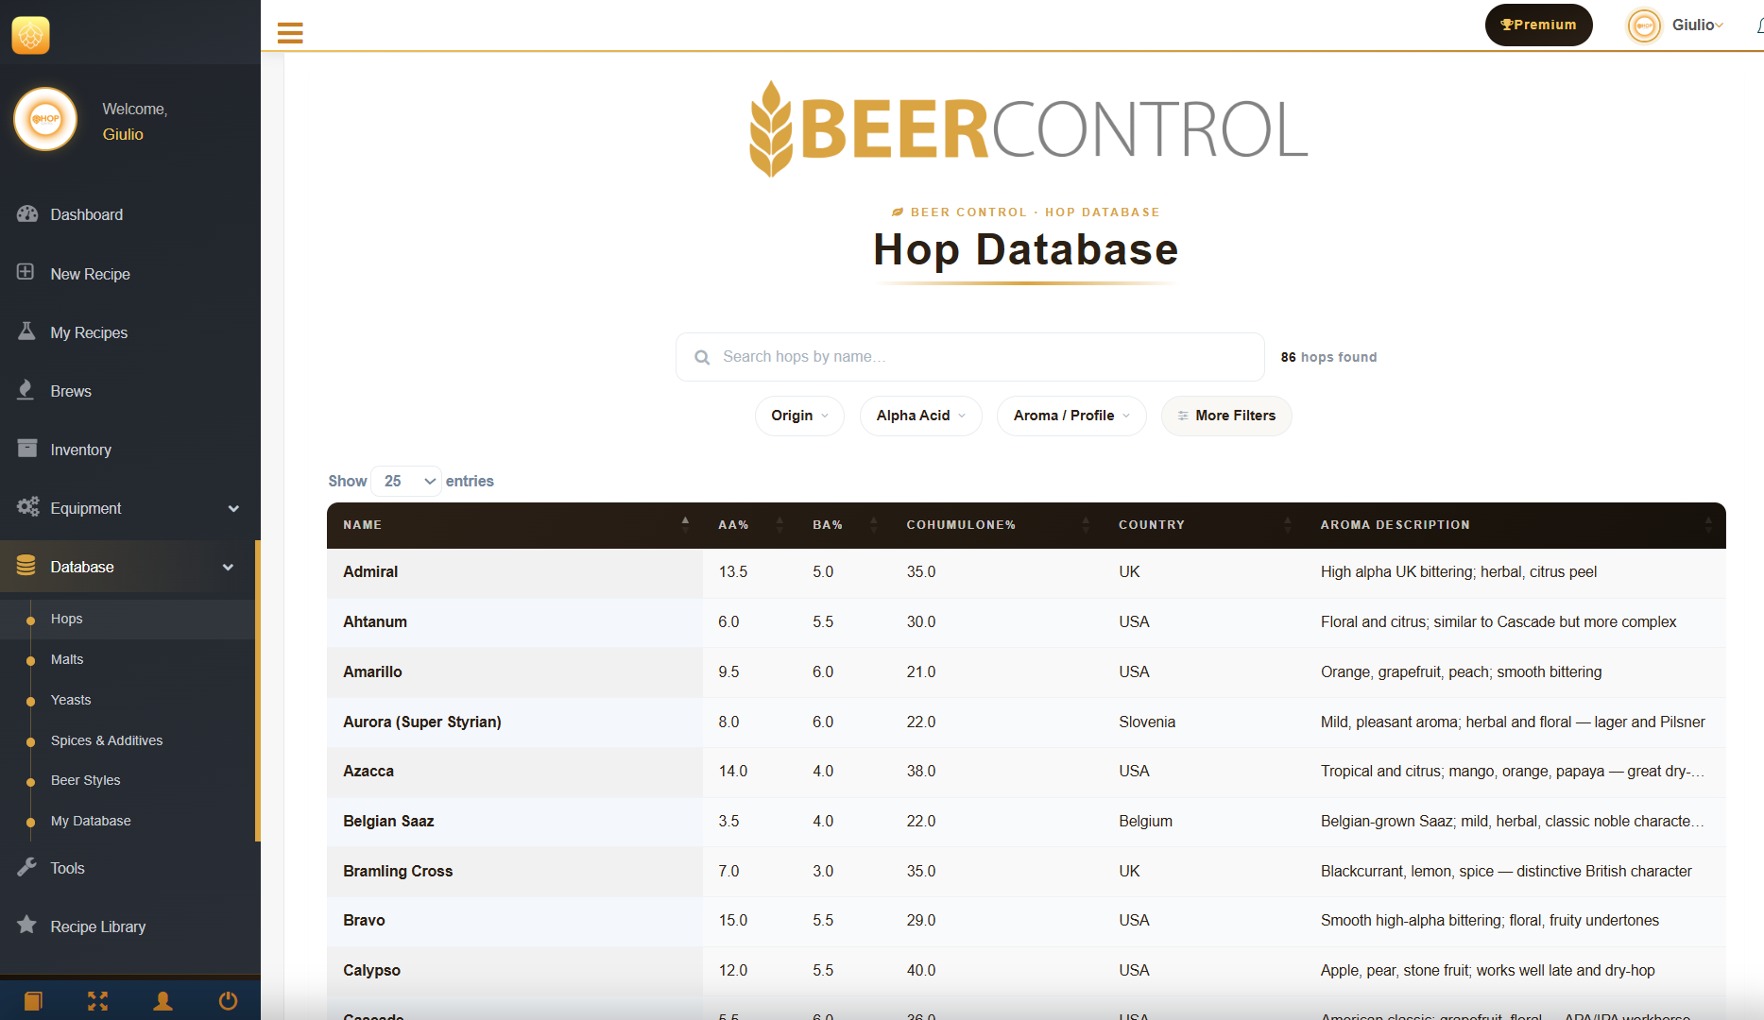This screenshot has height=1020, width=1764.
Task: Click the Brews icon in sidebar
Action: [26, 389]
